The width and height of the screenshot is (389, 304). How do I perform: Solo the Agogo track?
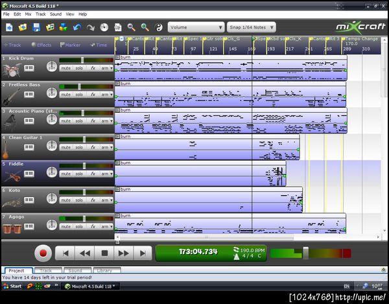[x=79, y=227]
